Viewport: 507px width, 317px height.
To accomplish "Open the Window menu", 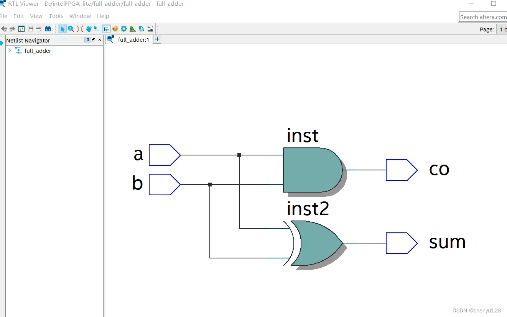I will pyautogui.click(x=80, y=16).
